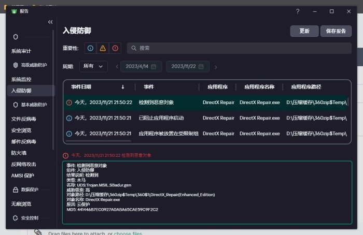Toggle the critical red importance filter
The image size is (363, 235).
(115, 48)
